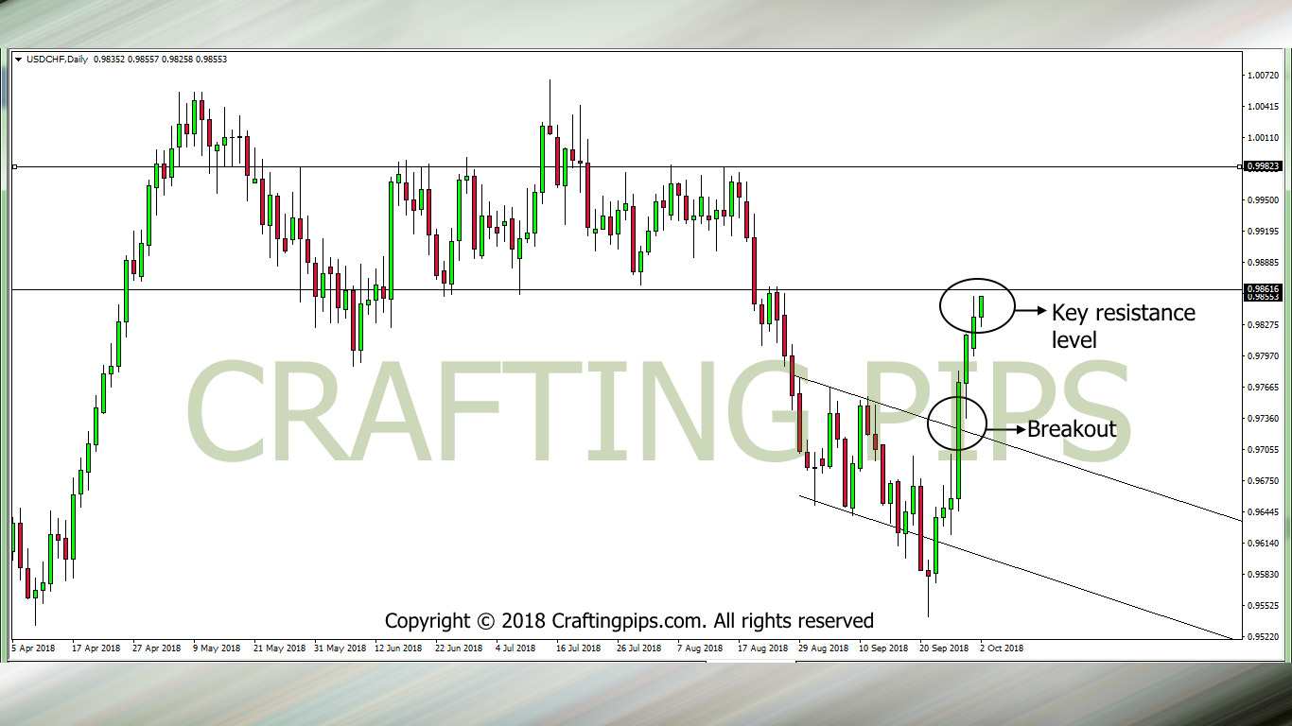Click the '22 Jun 2018' date axis label
This screenshot has width=1292, height=726.
pos(459,648)
